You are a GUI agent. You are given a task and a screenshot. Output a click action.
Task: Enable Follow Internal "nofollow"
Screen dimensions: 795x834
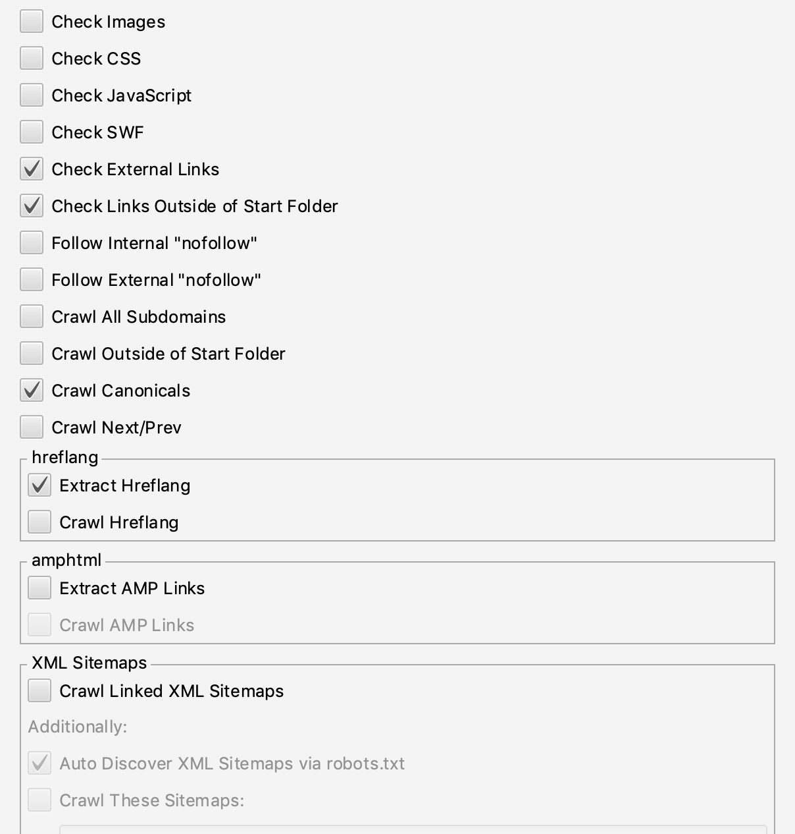point(32,243)
